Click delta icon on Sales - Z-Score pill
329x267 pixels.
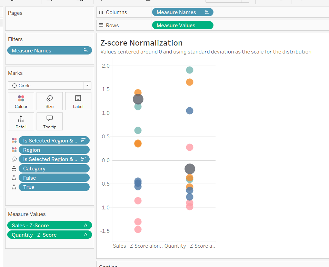[86, 226]
